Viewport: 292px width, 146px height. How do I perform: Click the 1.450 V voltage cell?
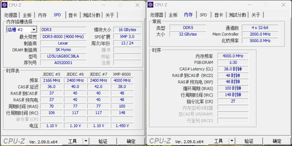pos(122,126)
